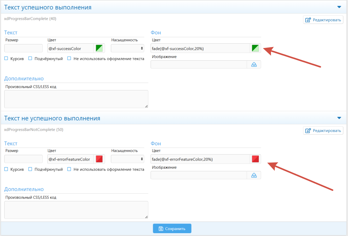Image resolution: width=348 pixels, height=236 pixels.
Task: Click CSS/LESS code textarea in xdProgressBarNotComplete
Action: 76,210
